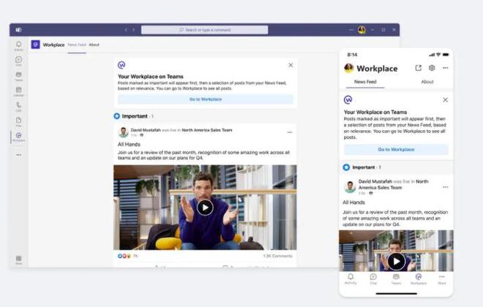Open David Mustafah's avatar in the mobile post
The width and height of the screenshot is (483, 307).
pyautogui.click(x=350, y=187)
